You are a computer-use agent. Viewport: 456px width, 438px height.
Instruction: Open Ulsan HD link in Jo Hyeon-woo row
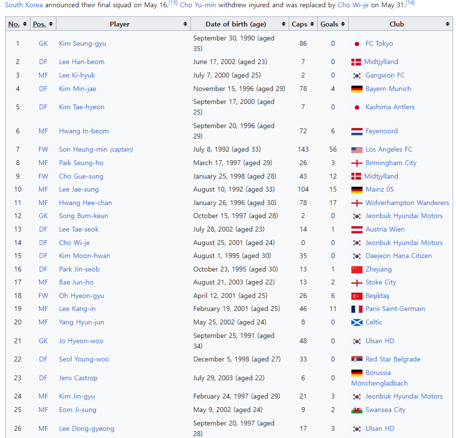click(x=380, y=341)
